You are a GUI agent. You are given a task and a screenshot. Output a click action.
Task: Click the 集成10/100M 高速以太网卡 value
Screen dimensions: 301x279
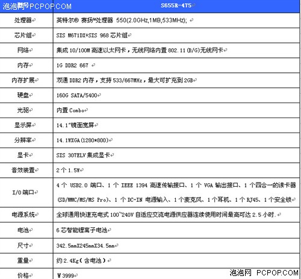pos(140,50)
